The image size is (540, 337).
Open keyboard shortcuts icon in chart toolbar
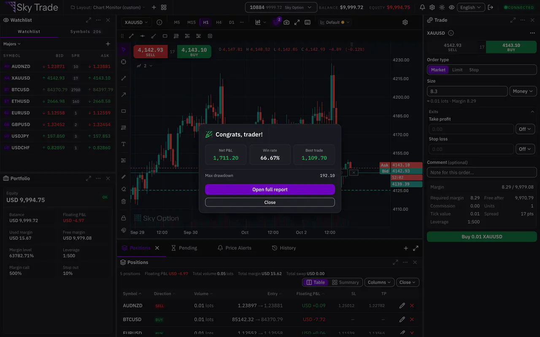(308, 22)
